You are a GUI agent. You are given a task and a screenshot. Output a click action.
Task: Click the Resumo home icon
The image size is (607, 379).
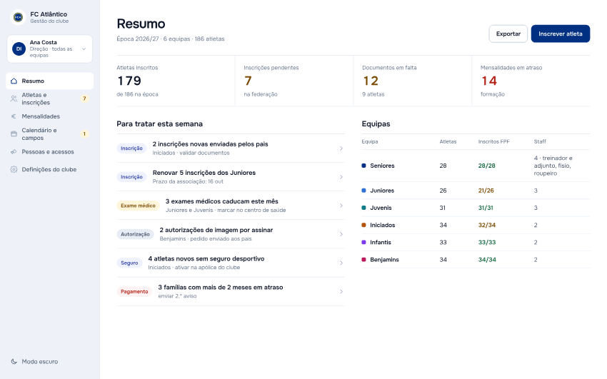pyautogui.click(x=14, y=81)
